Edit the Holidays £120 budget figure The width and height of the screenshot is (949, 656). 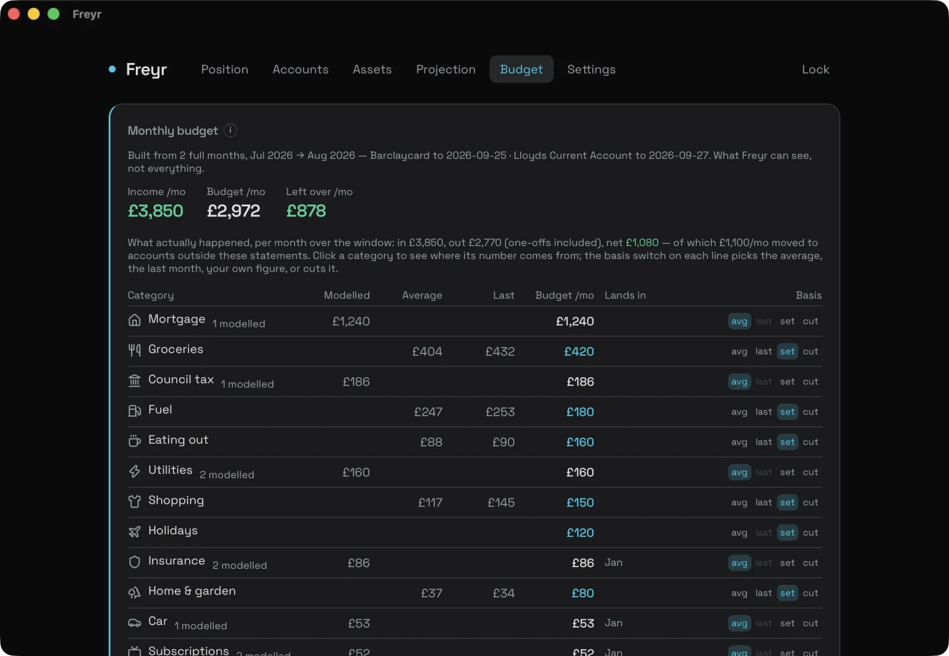click(x=580, y=533)
